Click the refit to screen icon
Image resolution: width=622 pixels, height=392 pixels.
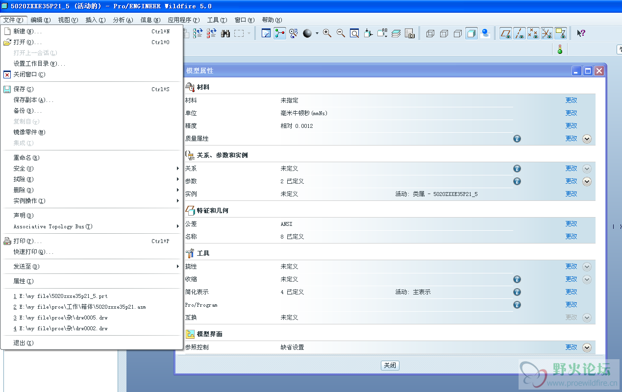[x=354, y=33]
